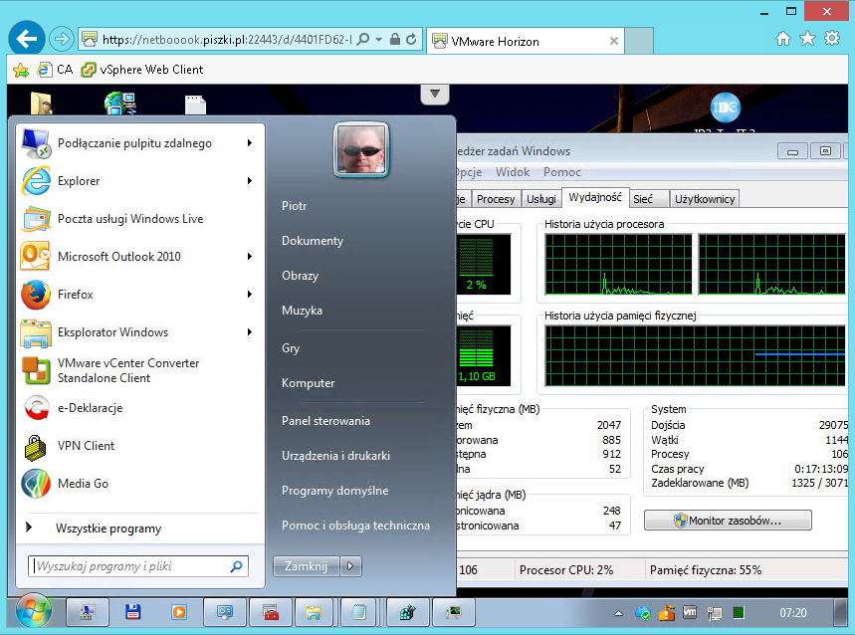The image size is (855, 635).
Task: Click the user account picture
Action: pos(360,149)
